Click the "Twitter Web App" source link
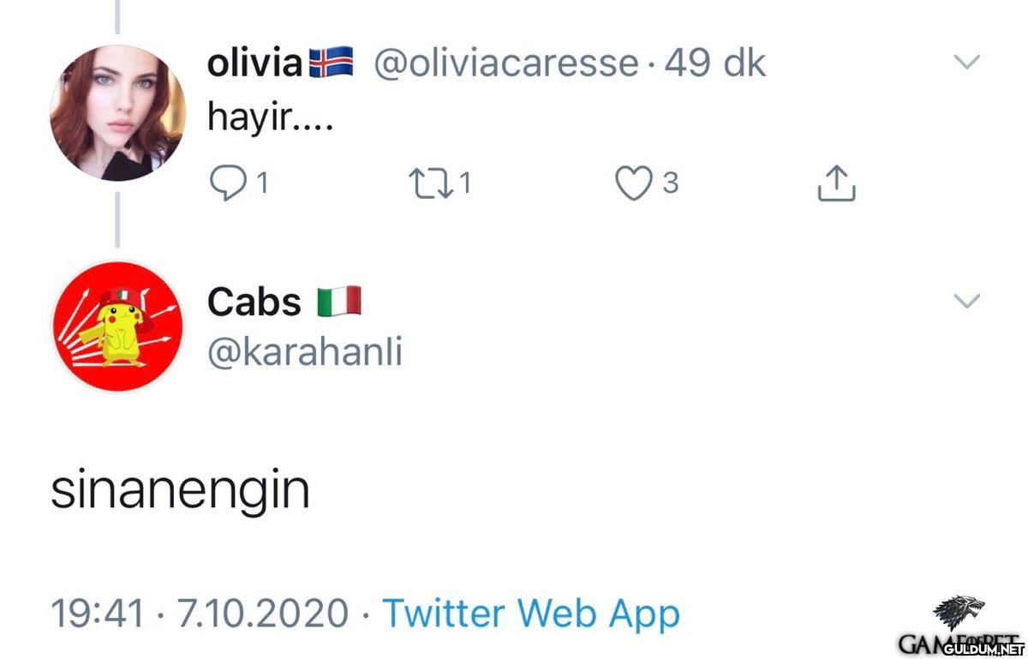1028x659 pixels. (530, 614)
